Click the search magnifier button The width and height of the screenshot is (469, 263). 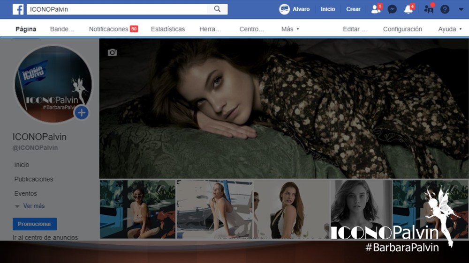pos(218,9)
